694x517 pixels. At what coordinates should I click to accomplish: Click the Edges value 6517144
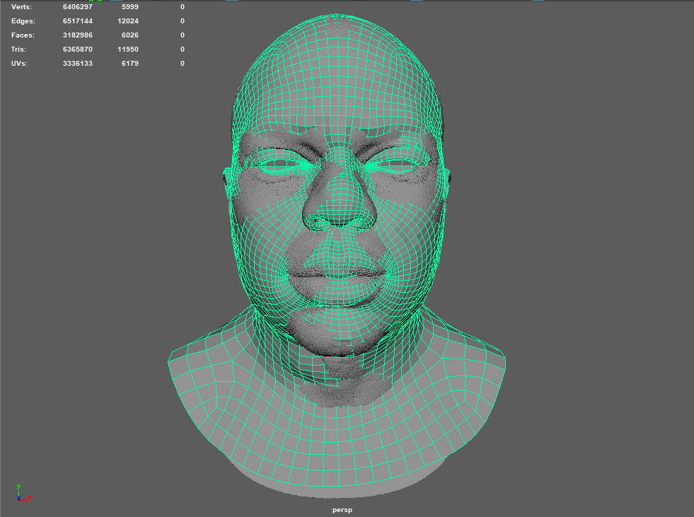click(x=77, y=21)
